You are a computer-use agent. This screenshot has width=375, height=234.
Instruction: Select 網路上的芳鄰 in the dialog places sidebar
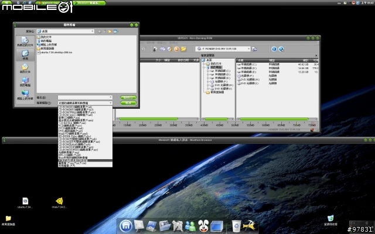(x=25, y=95)
